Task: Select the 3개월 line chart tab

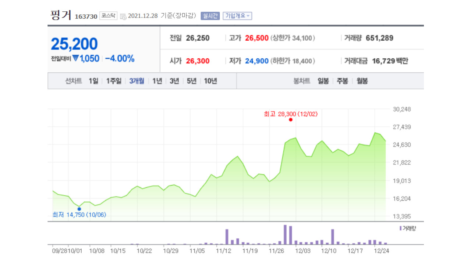Action: click(137, 81)
